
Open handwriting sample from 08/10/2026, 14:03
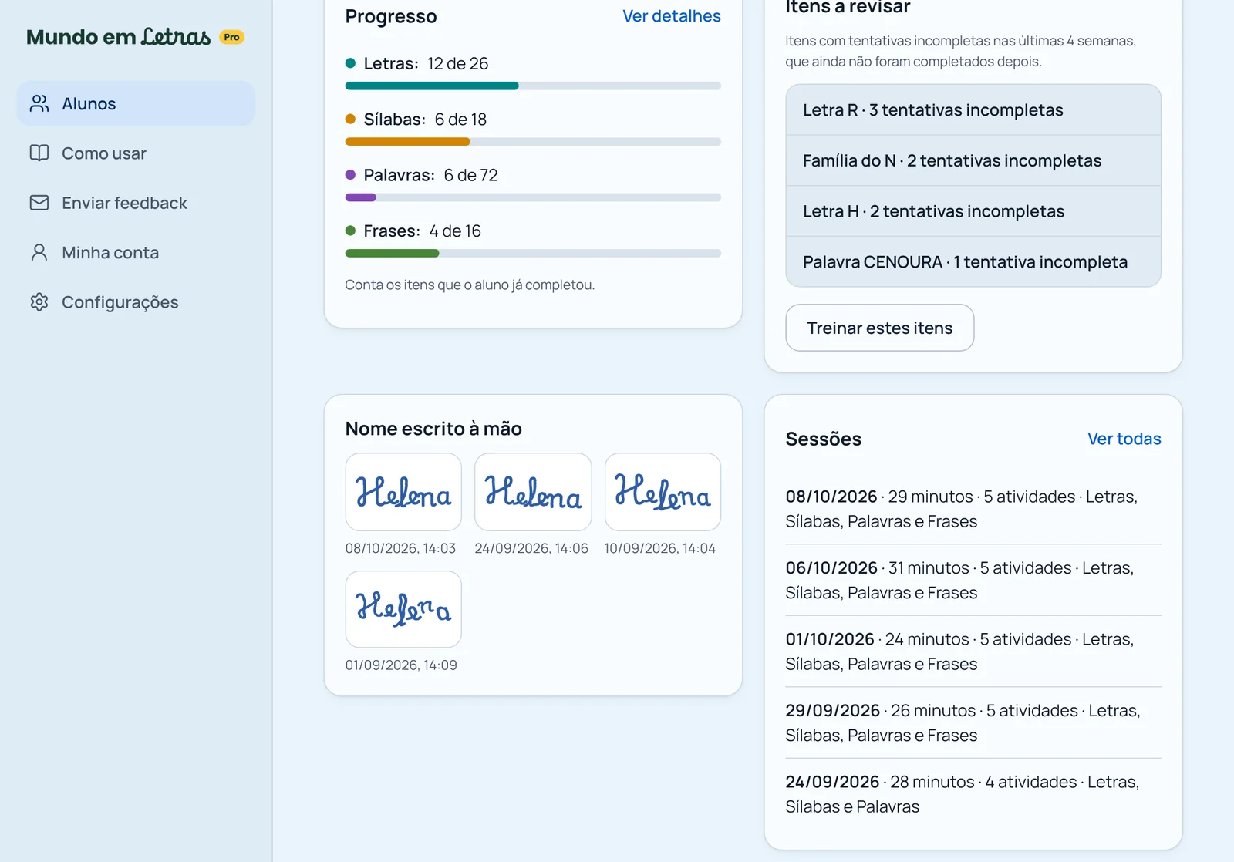point(403,492)
